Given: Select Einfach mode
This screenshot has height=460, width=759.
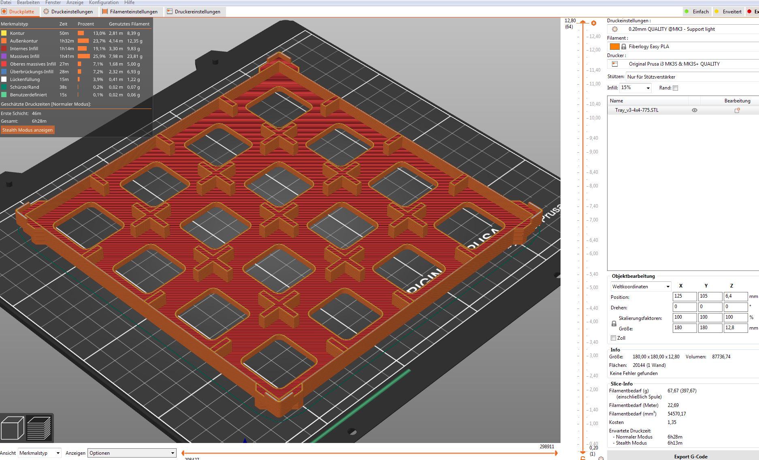Looking at the screenshot, I should [x=697, y=12].
